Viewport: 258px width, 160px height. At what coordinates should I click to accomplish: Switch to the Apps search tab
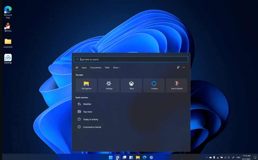[84, 68]
